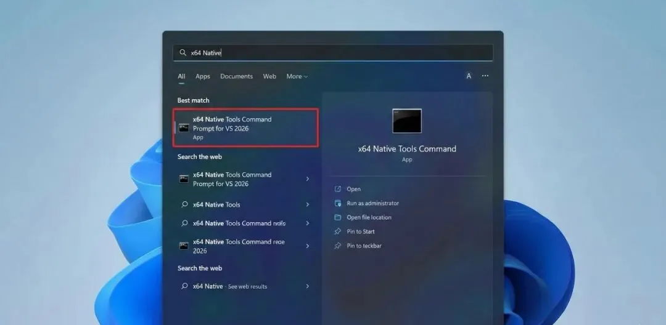Click the Open action's external-link icon
Image resolution: width=666 pixels, height=325 pixels.
[x=338, y=189]
